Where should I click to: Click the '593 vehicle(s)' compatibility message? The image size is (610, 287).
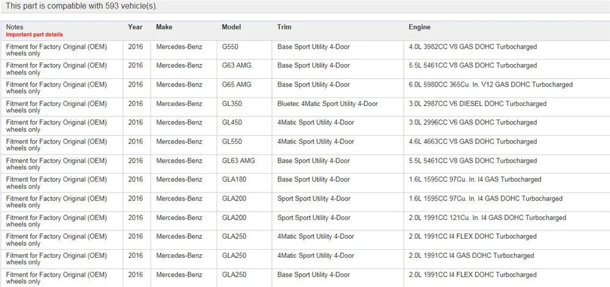(82, 6)
